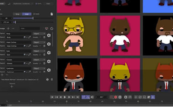
Task: Toggle the checkbox right of the Grid button
Action: click(34, 14)
